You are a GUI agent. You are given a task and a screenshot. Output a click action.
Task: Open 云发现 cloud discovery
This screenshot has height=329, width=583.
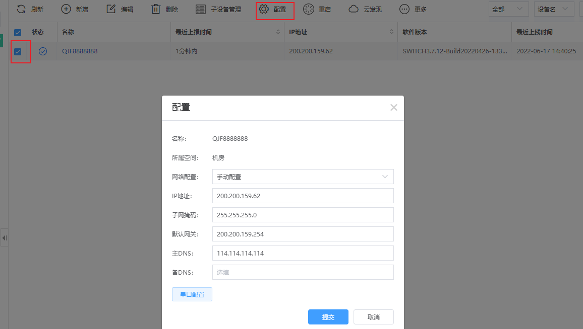pos(365,9)
